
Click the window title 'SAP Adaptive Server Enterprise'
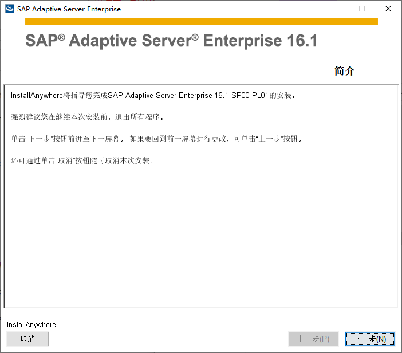[x=69, y=9]
